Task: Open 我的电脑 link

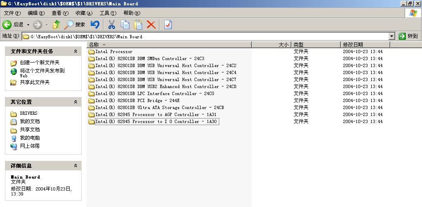Action: (x=30, y=138)
